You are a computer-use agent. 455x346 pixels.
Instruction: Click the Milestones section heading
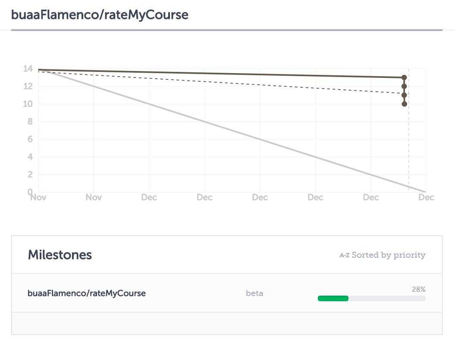click(x=60, y=255)
